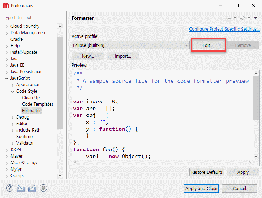Open the Help question mark icon
Screen dimensions: 262x198
click(10, 188)
